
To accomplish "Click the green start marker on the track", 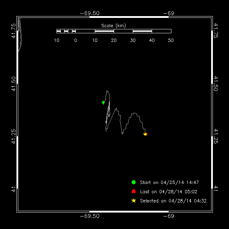I will click(103, 102).
